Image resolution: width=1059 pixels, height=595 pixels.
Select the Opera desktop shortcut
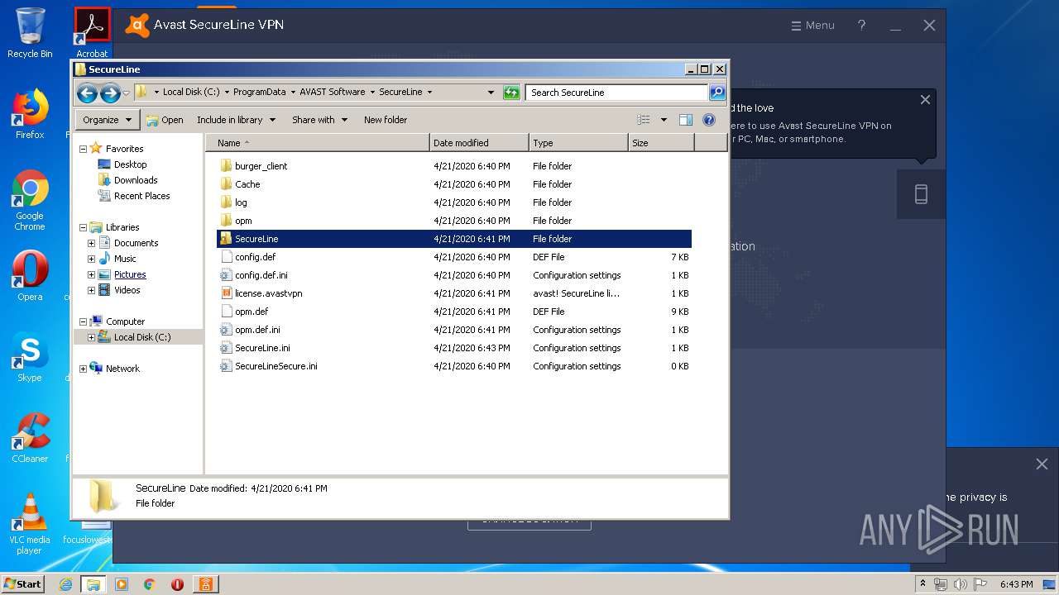(30, 276)
